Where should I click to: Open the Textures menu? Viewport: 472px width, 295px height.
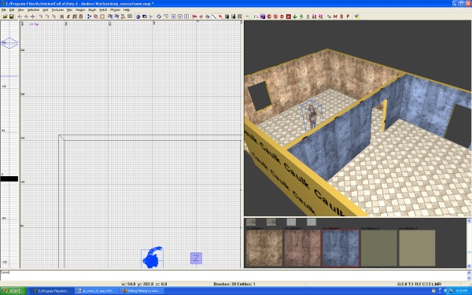pos(57,10)
